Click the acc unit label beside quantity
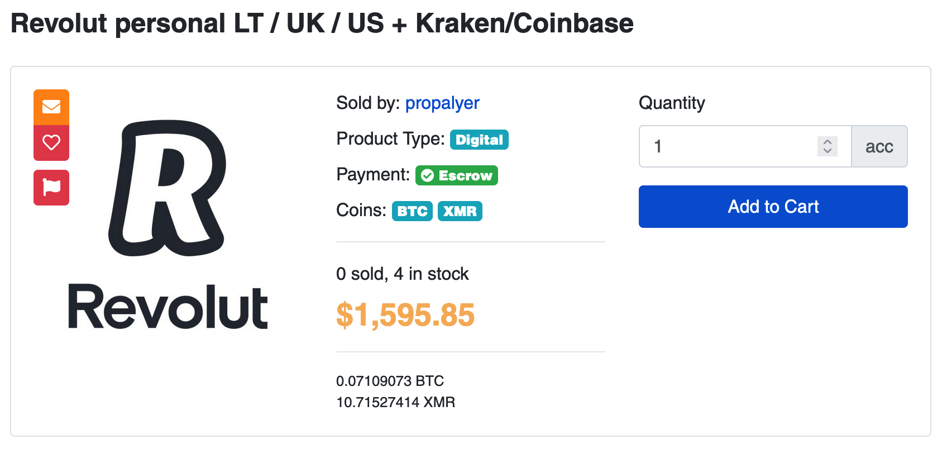Image resolution: width=947 pixels, height=449 pixels. point(879,146)
